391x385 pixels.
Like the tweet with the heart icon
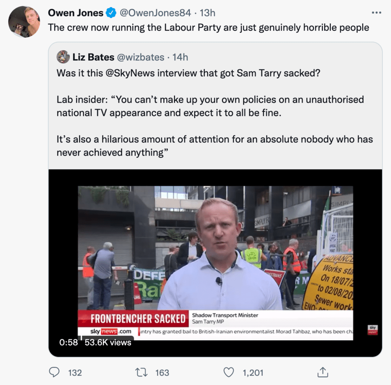pos(229,372)
